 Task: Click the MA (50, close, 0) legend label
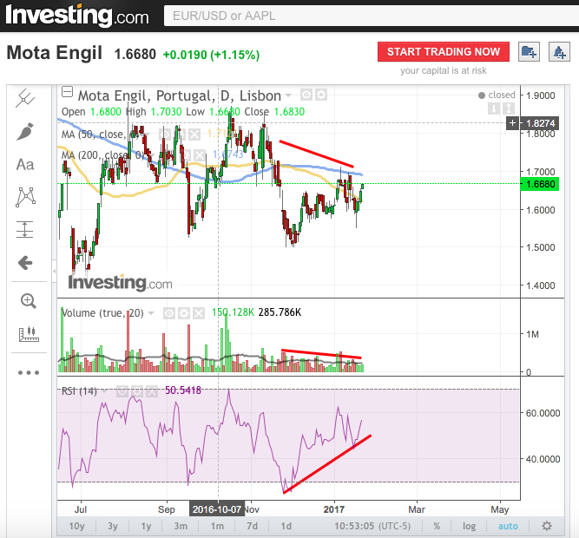tap(101, 134)
